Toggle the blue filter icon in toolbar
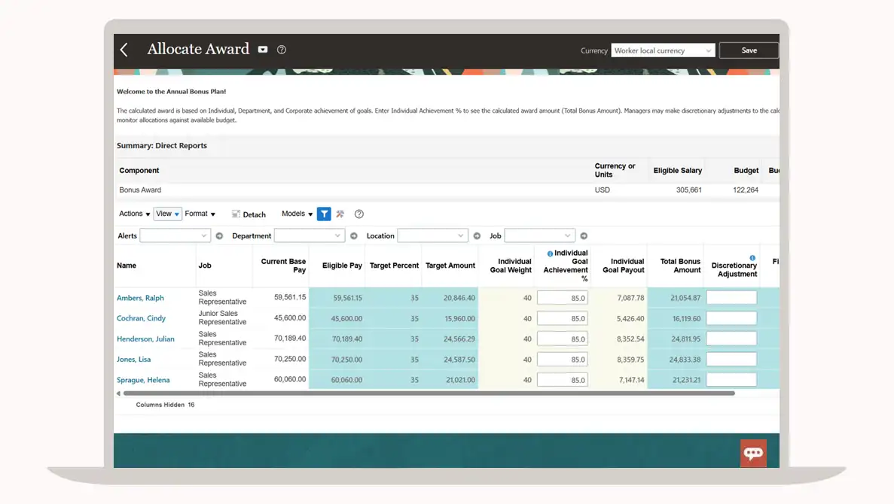 (324, 214)
